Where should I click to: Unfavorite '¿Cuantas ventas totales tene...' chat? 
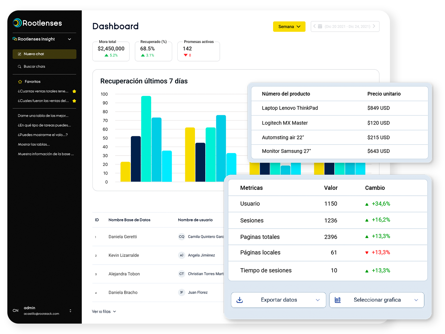click(74, 91)
